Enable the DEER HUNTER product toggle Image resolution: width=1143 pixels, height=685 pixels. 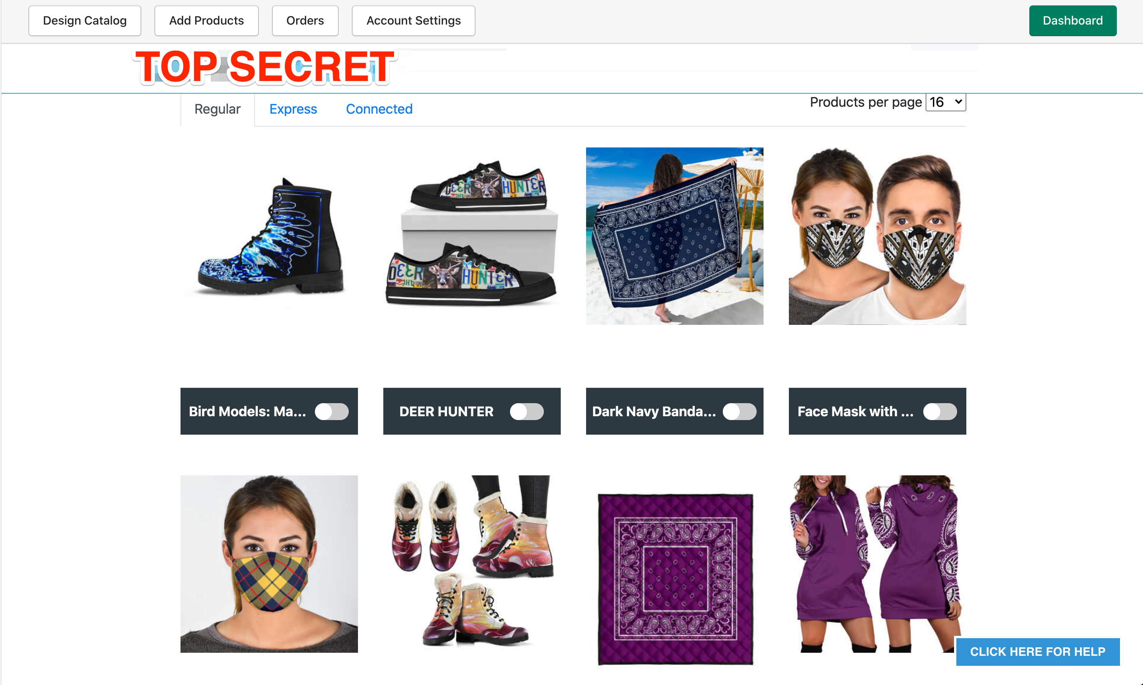(x=527, y=411)
